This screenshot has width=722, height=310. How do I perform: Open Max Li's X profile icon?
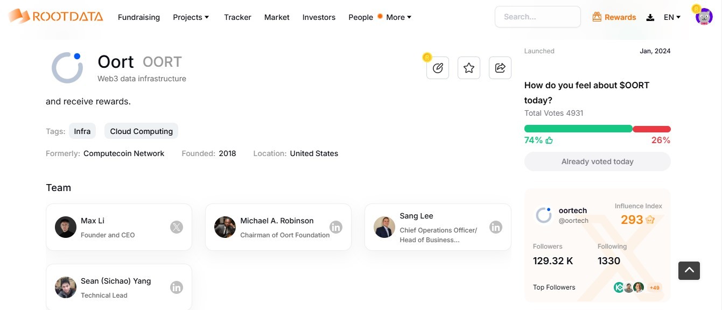[x=177, y=227]
